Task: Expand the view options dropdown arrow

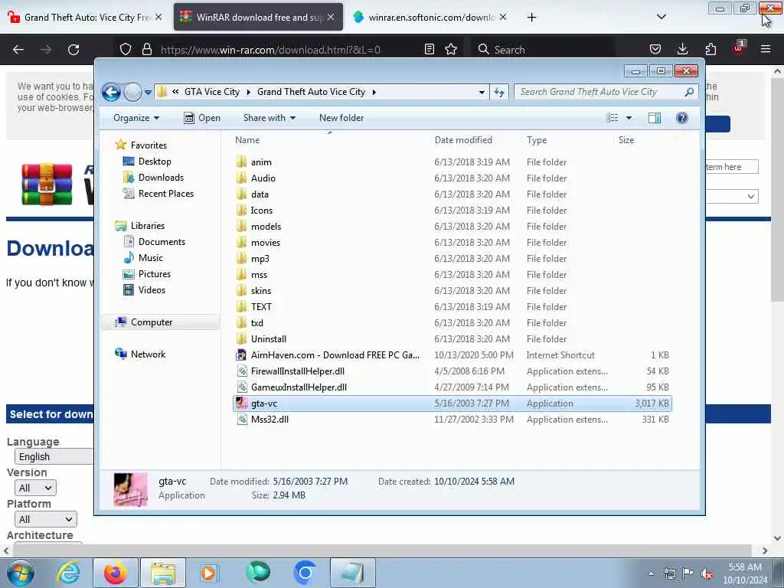Action: [x=629, y=118]
